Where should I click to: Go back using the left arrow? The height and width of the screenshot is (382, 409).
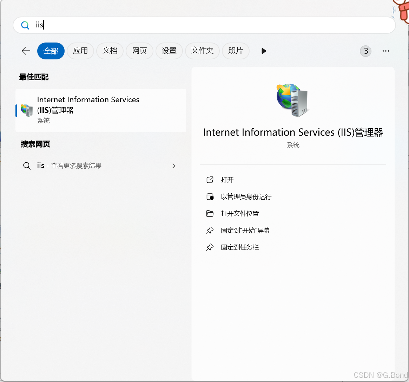pos(26,51)
